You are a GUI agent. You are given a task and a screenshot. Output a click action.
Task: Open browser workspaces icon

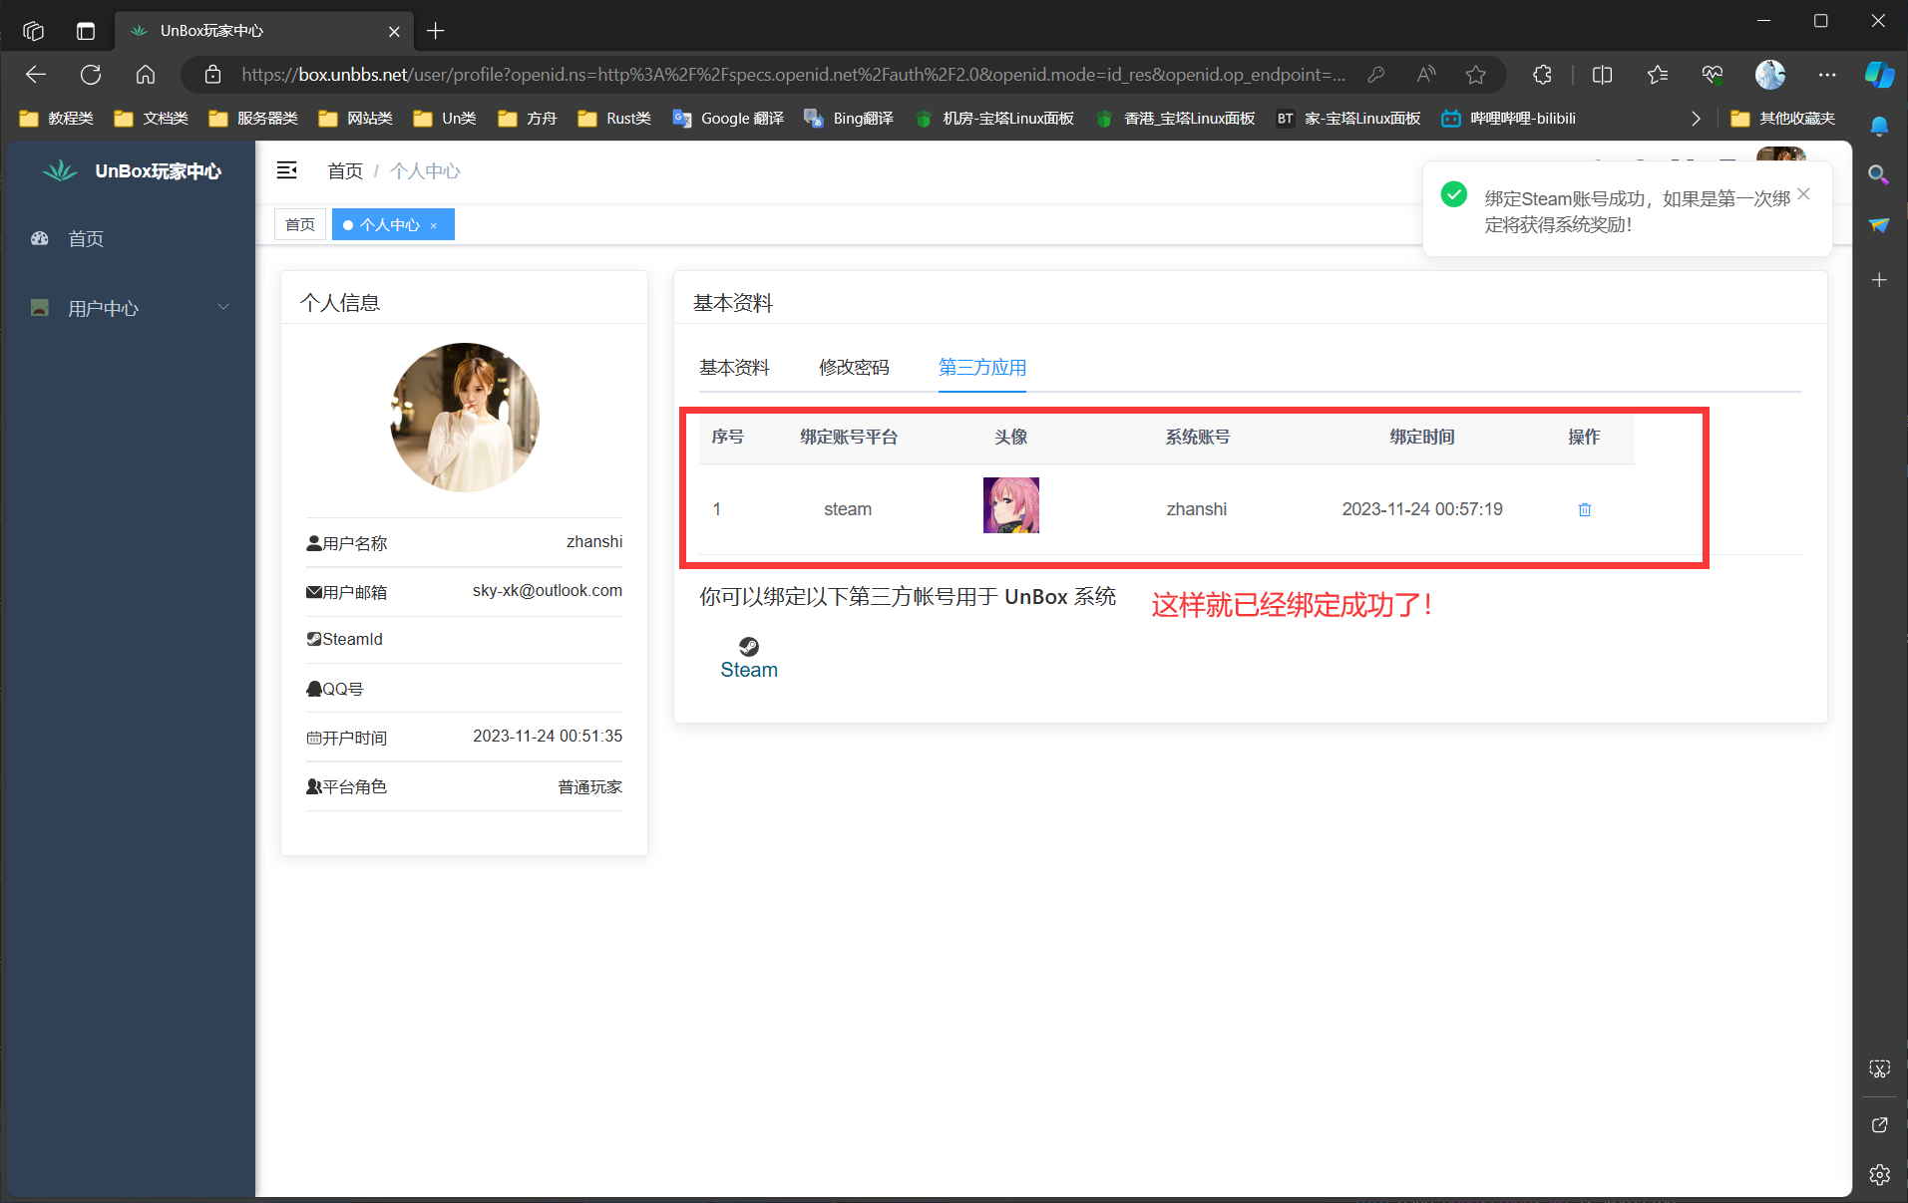34,31
